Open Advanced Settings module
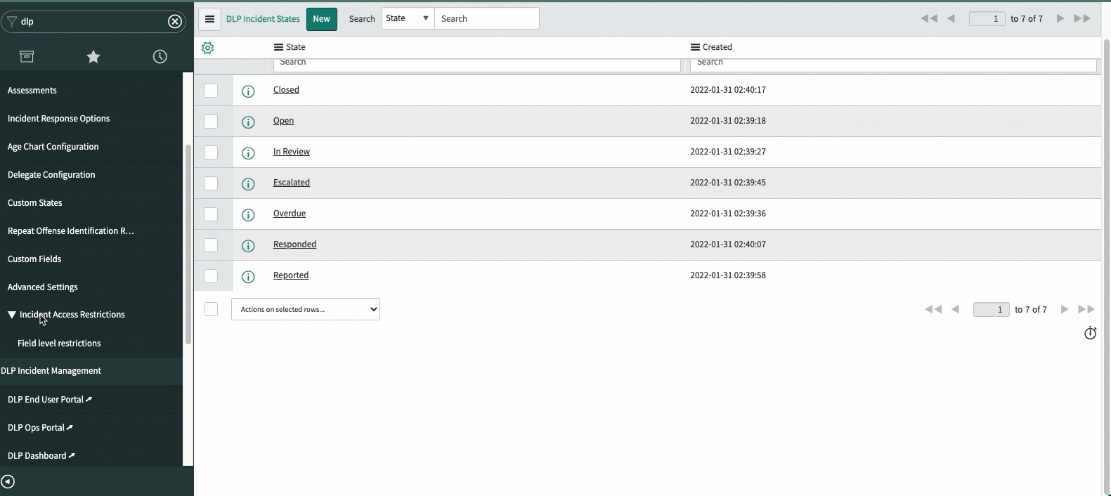The height and width of the screenshot is (496, 1111). coord(43,287)
